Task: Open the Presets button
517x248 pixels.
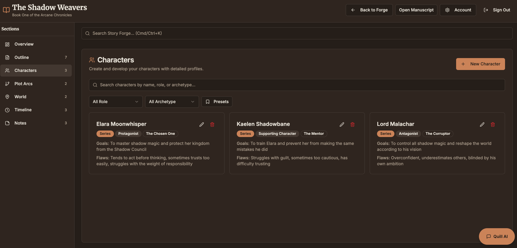Action: (x=217, y=102)
